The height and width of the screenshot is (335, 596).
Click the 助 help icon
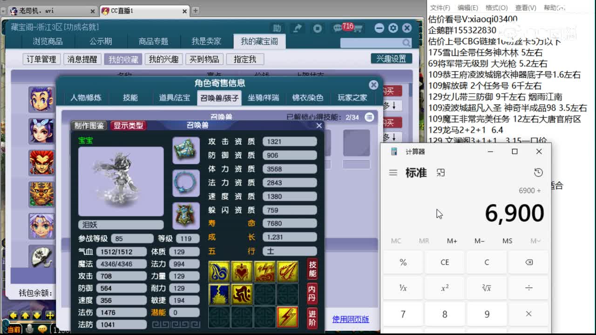click(x=277, y=28)
